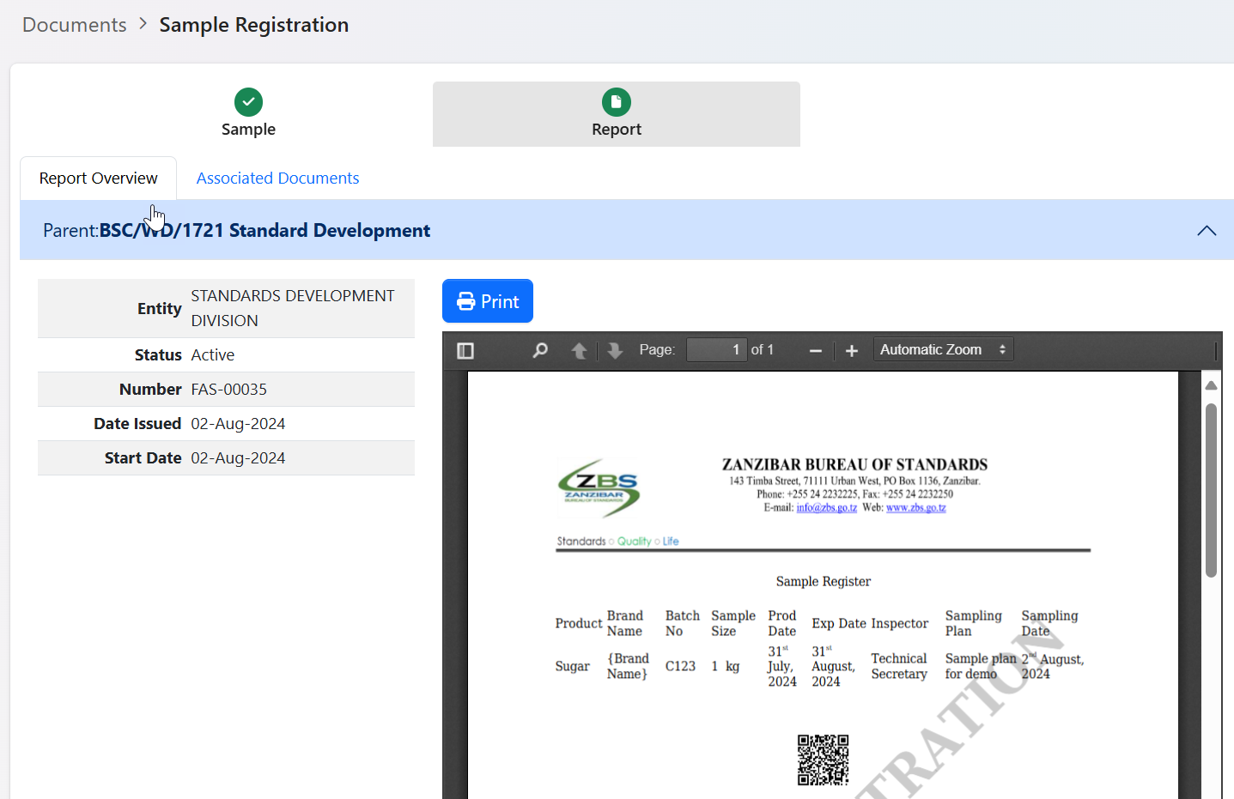This screenshot has width=1234, height=799.
Task: Zoom in on the PDF document
Action: tap(852, 350)
